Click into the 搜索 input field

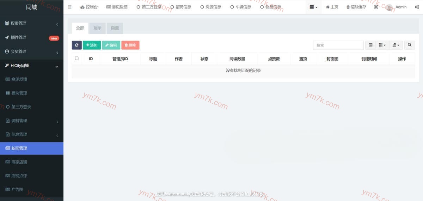[x=338, y=45]
